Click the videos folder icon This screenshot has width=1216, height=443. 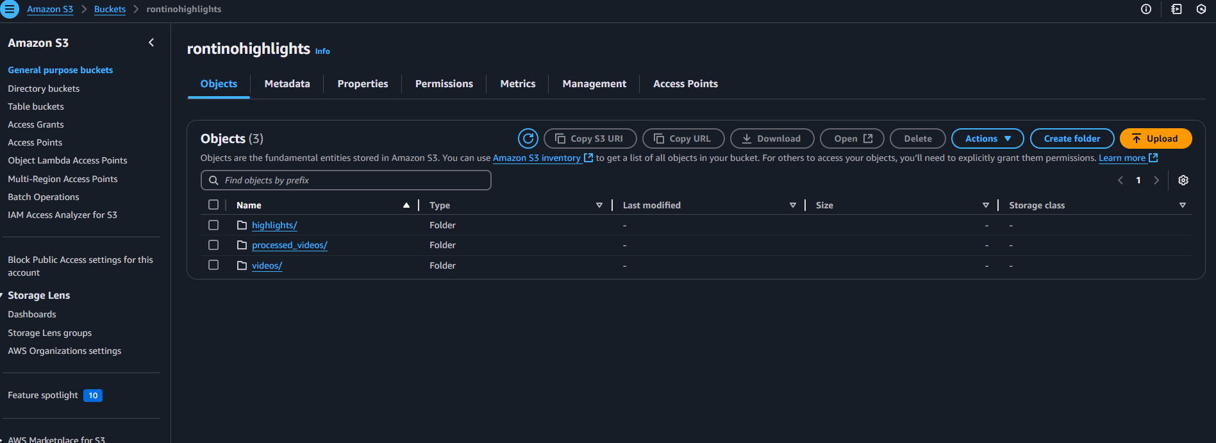[x=242, y=265]
